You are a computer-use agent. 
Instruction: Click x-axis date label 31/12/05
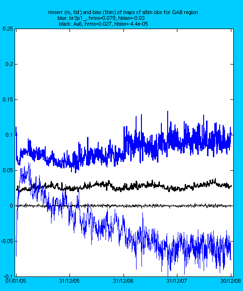coord(69,281)
